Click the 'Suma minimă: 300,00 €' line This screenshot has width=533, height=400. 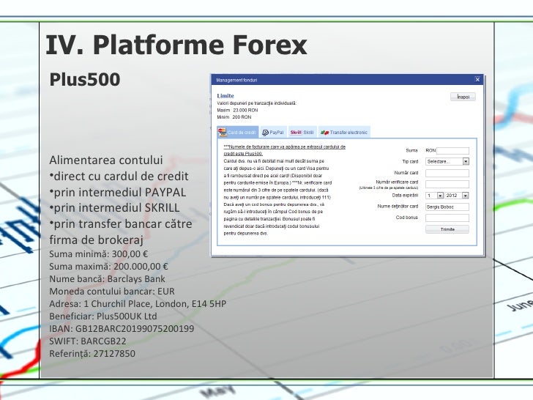pos(99,254)
